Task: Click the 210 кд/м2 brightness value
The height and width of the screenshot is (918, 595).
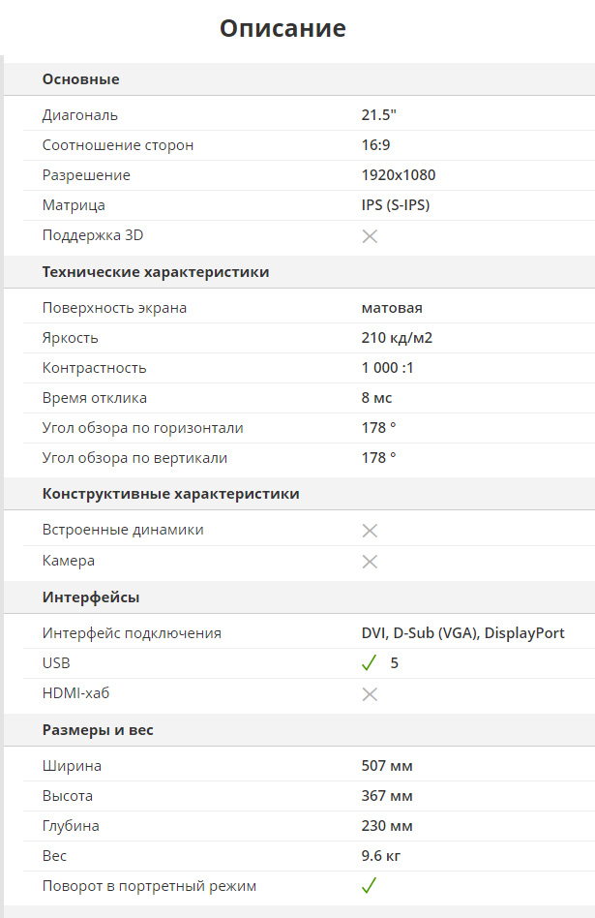Action: click(398, 338)
